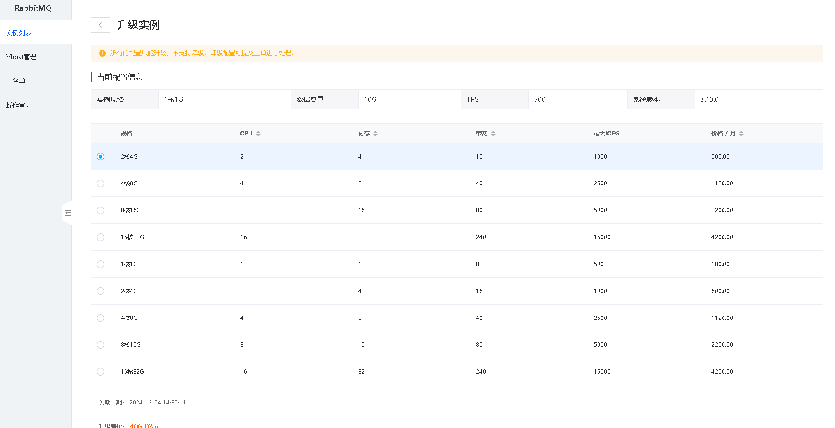Click the RabbitMQ title in the sidebar
The width and height of the screenshot is (835, 428).
tap(33, 8)
